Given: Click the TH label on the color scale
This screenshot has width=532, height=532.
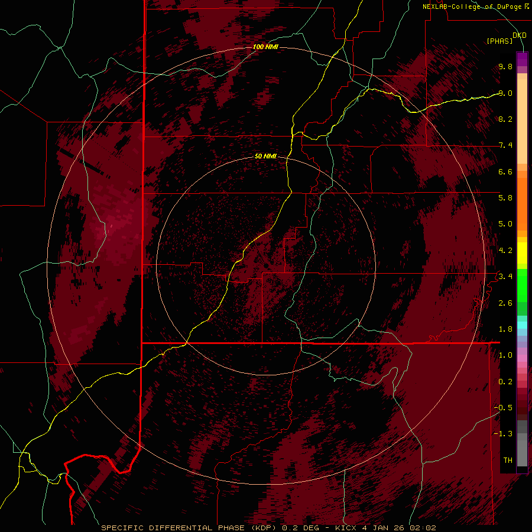Looking at the screenshot, I should tap(508, 460).
